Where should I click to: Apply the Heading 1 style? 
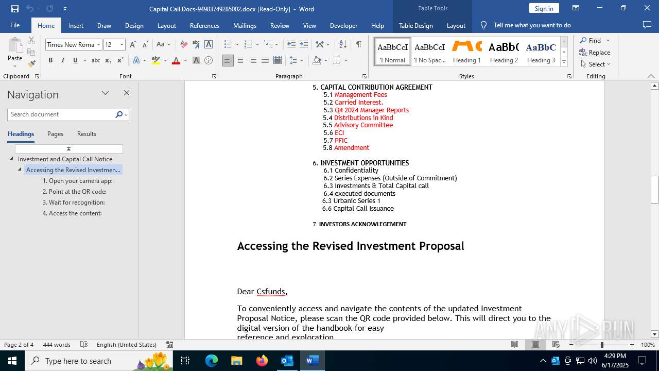[467, 52]
